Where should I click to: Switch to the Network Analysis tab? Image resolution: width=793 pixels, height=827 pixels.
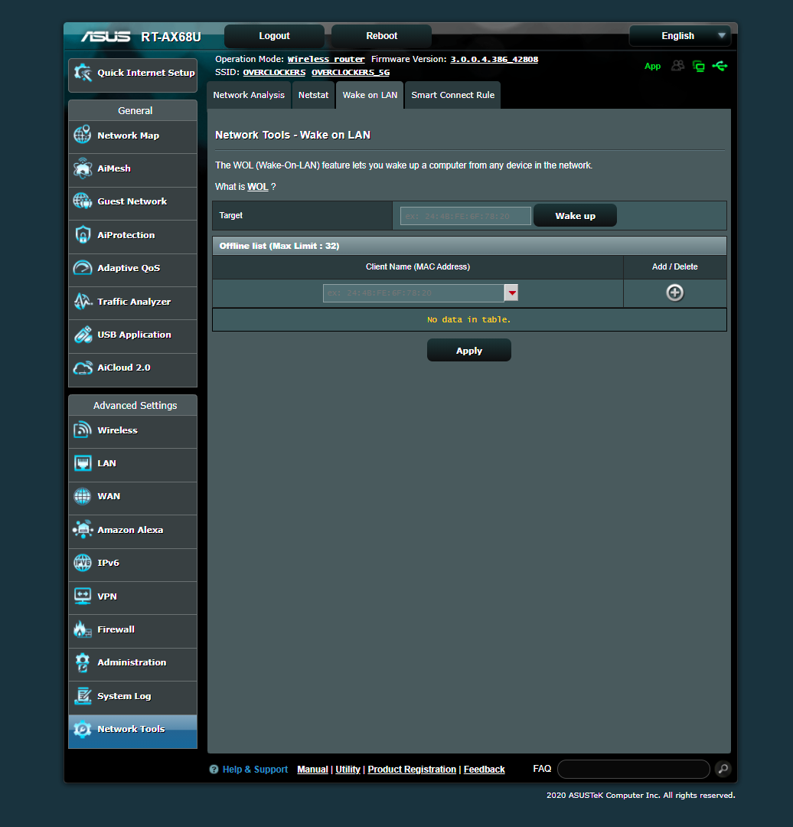click(249, 95)
